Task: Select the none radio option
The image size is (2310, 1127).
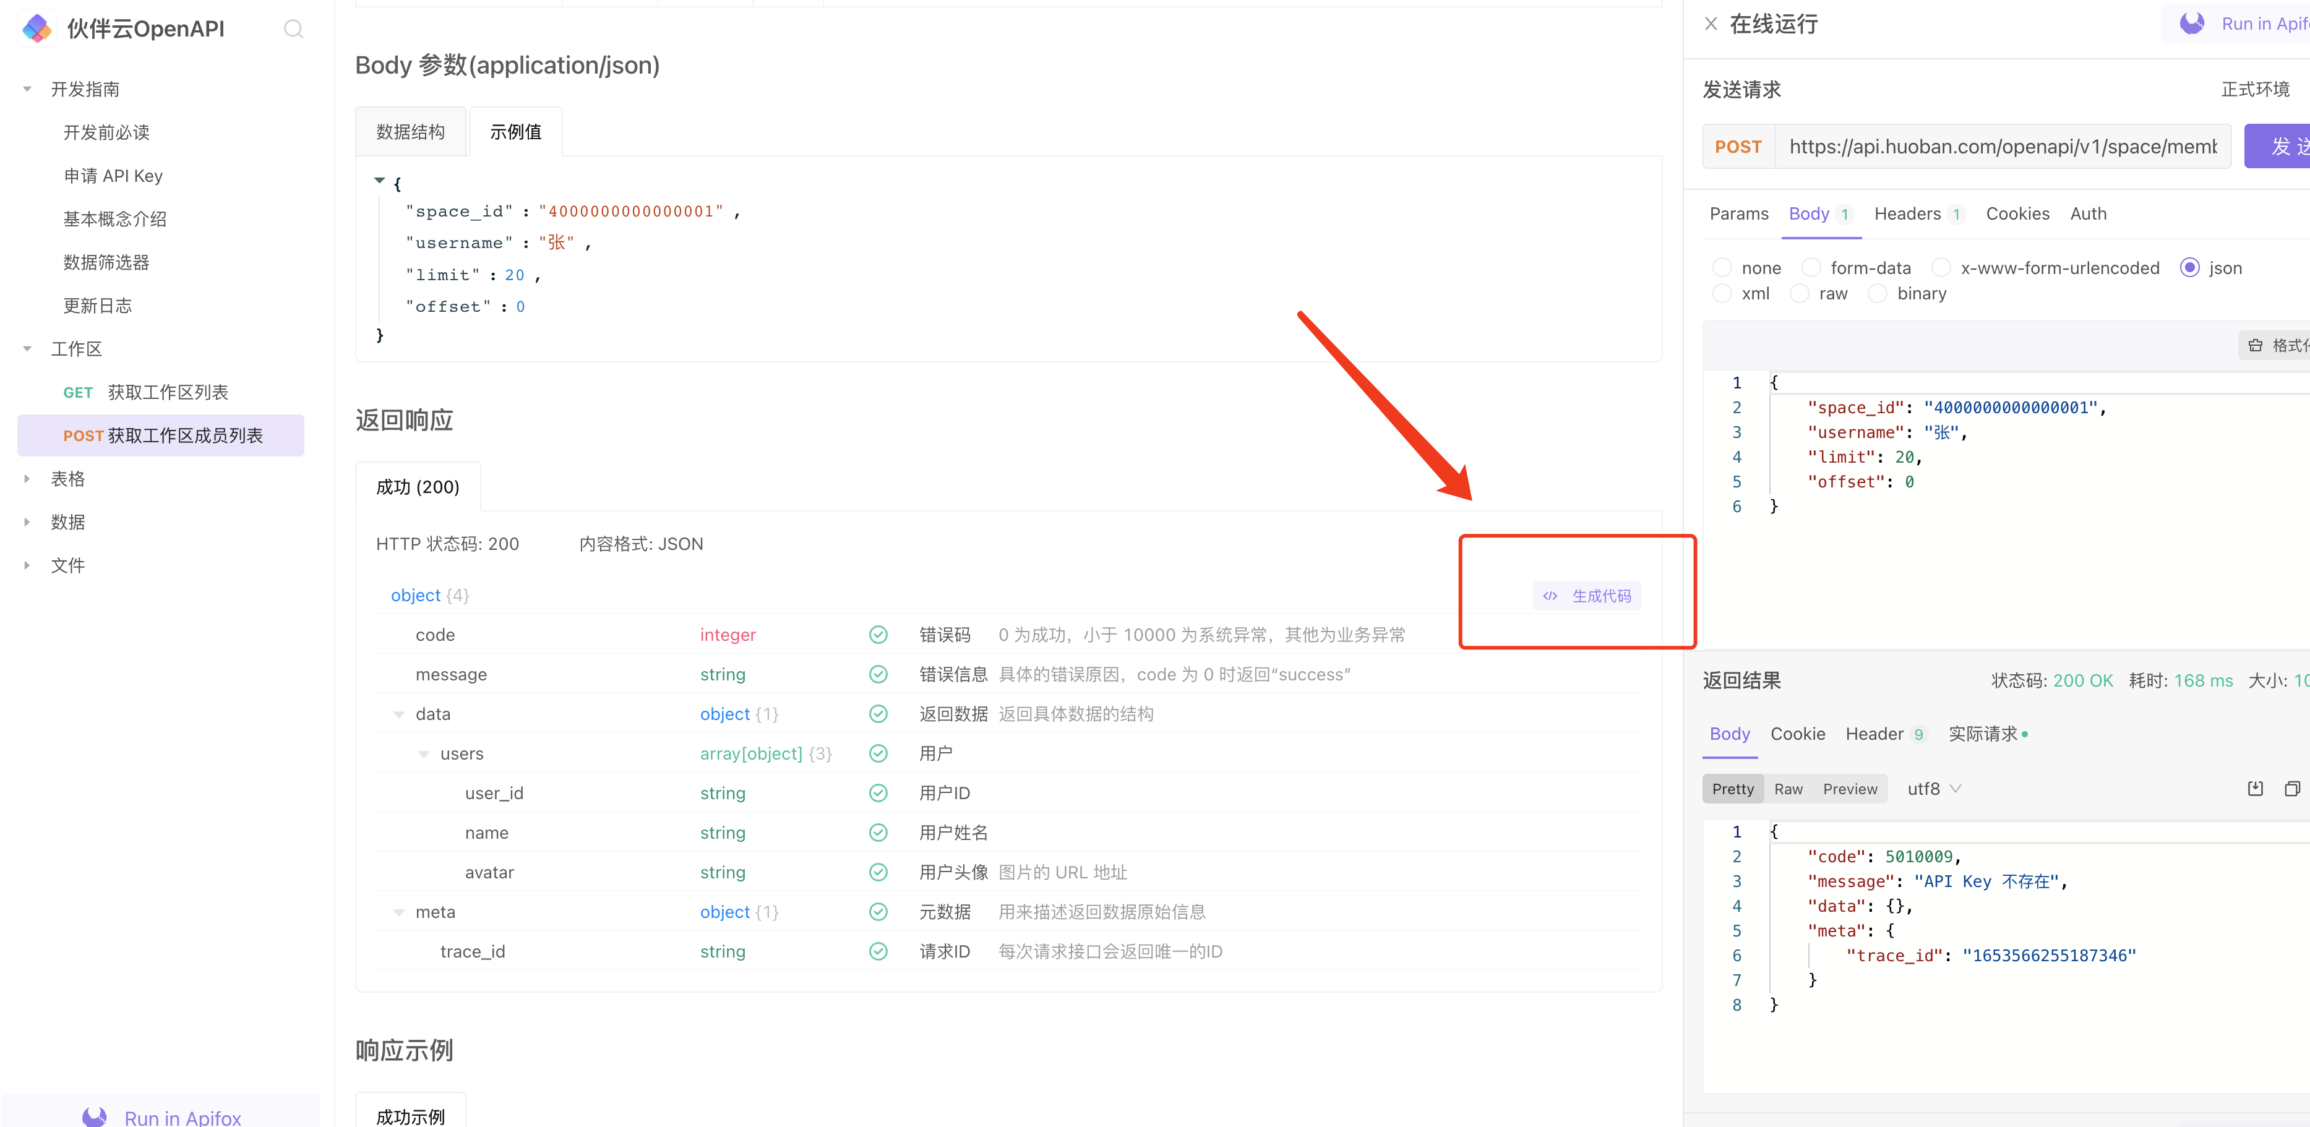Action: click(1722, 268)
